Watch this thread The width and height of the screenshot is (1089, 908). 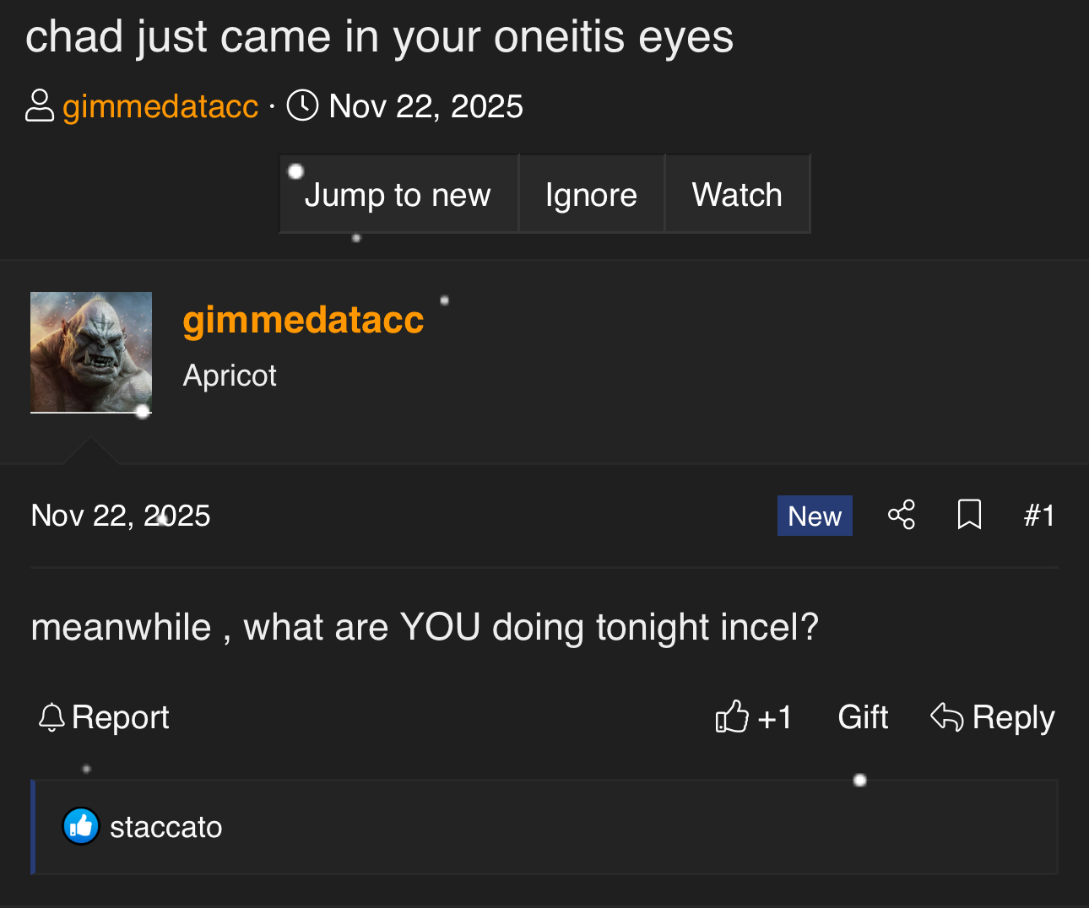coord(737,195)
